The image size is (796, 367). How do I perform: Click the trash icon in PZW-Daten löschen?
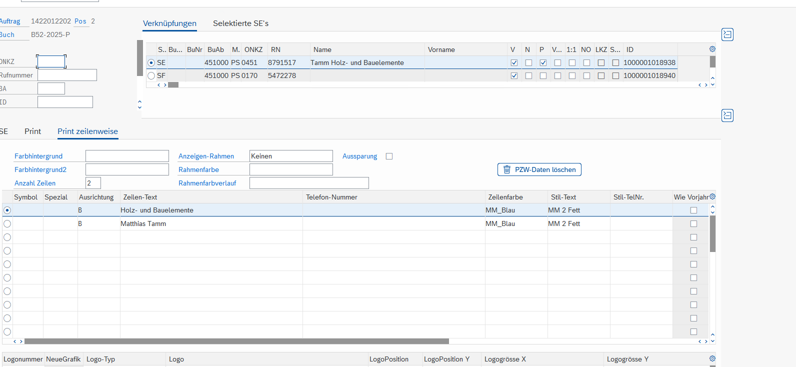tap(506, 169)
